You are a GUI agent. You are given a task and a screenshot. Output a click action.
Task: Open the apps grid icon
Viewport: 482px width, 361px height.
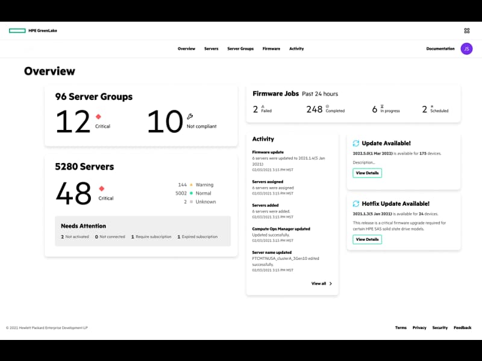coord(466,31)
